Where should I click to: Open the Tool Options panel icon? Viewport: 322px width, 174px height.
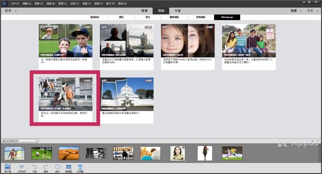click(21, 168)
